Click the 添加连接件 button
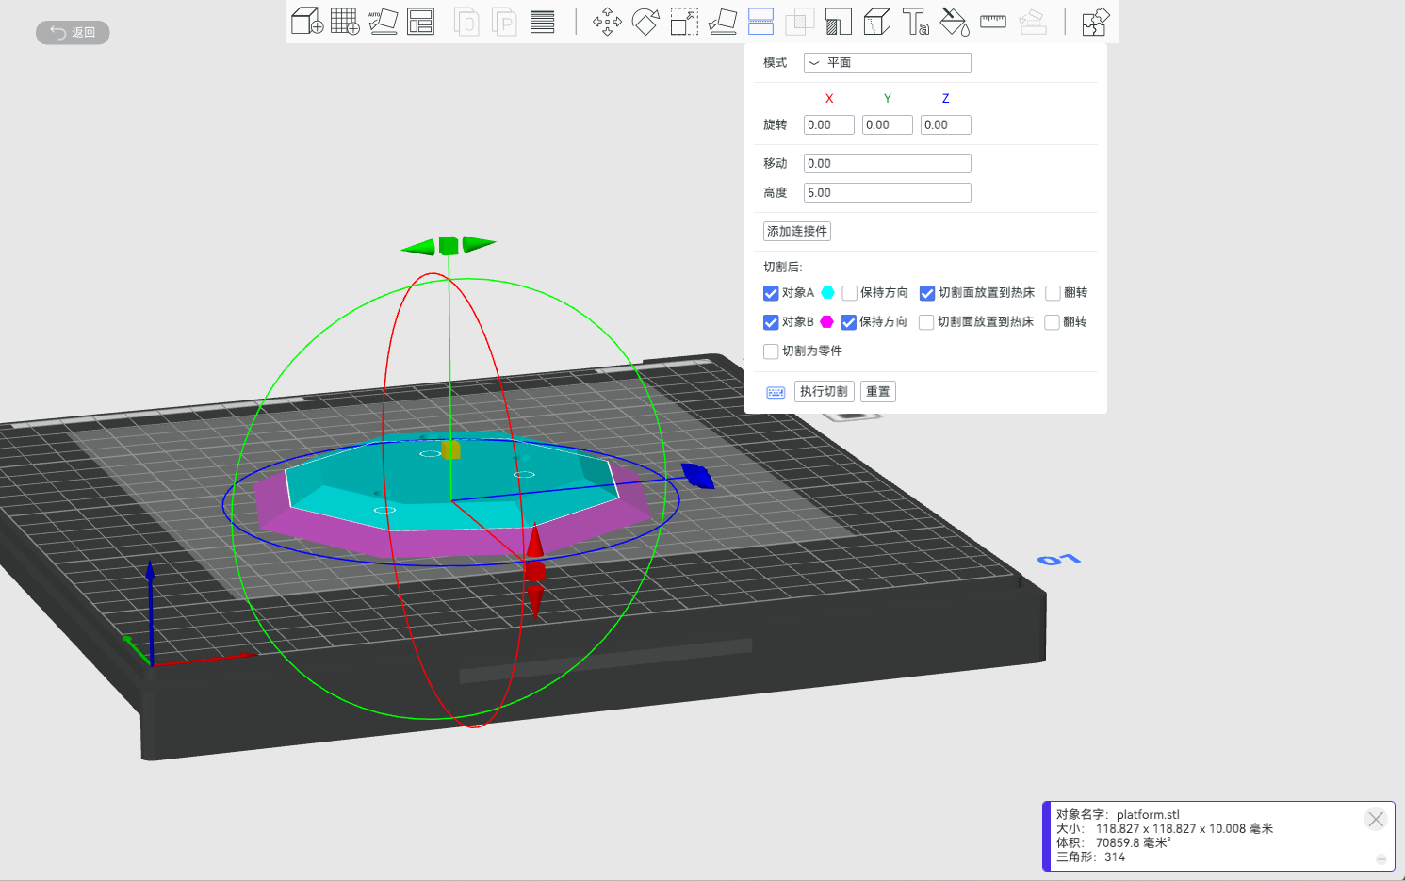Screen dimensions: 1405x881 [x=796, y=232]
